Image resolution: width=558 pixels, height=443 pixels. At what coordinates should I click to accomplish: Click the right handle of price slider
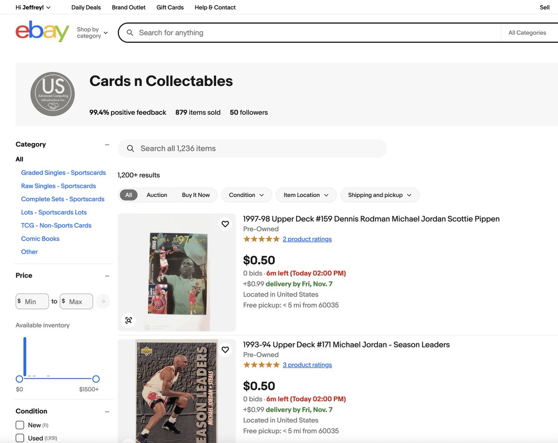96,379
